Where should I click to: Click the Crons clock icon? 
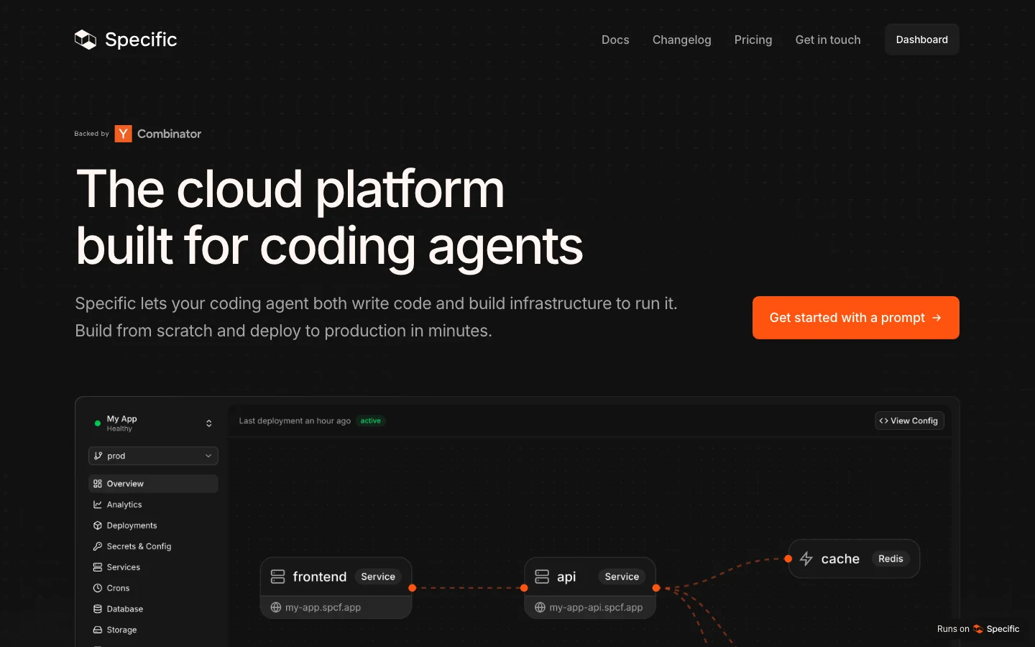click(98, 588)
